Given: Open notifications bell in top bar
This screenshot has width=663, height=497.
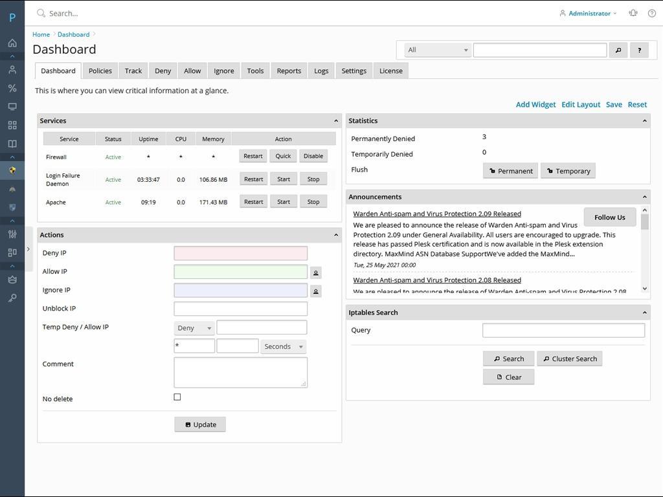Looking at the screenshot, I should point(633,13).
